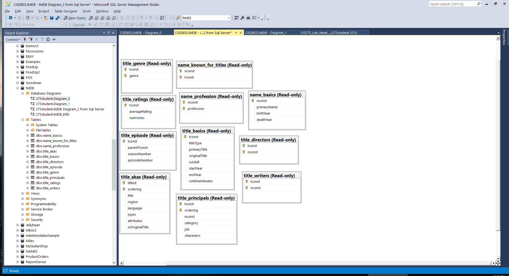Screen dimensions: 509x276
Task: Expand the System Tables folder
Action: 28,125
